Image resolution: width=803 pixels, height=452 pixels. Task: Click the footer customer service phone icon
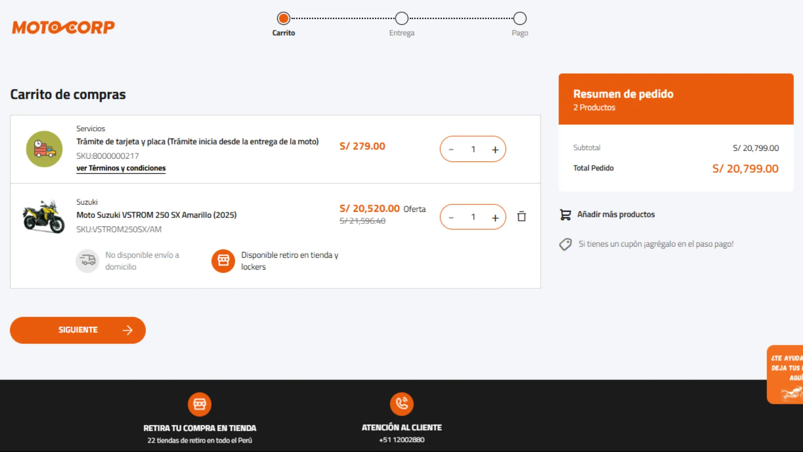pos(401,404)
